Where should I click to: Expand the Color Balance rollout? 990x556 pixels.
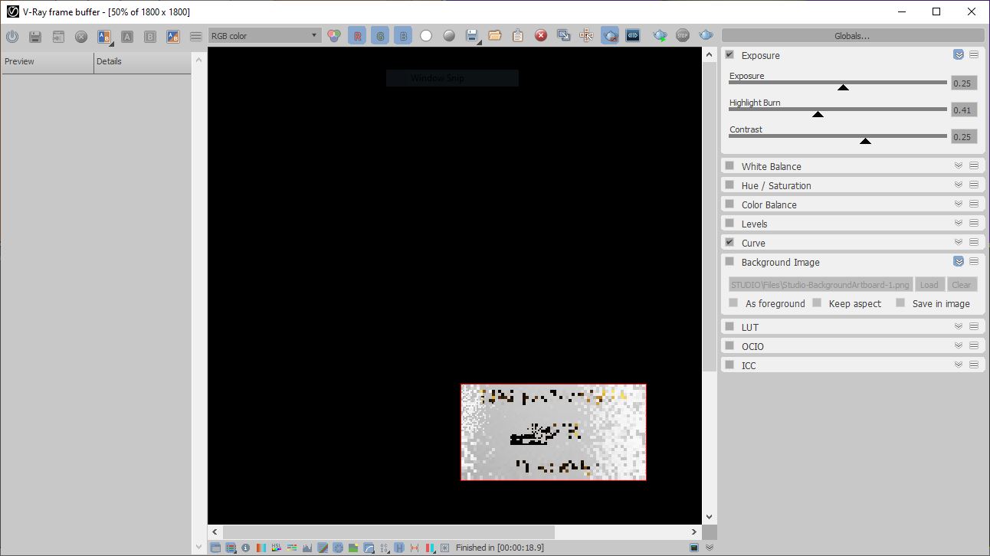tap(959, 204)
